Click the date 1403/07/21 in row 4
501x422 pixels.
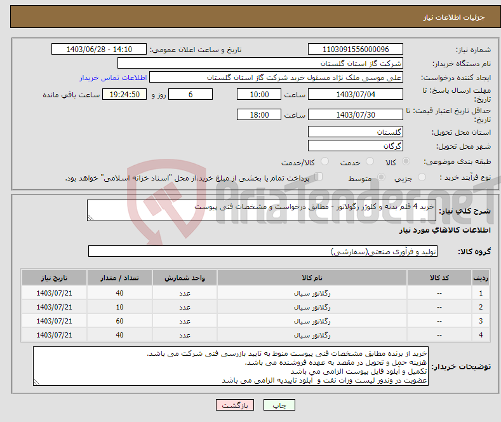pos(55,335)
